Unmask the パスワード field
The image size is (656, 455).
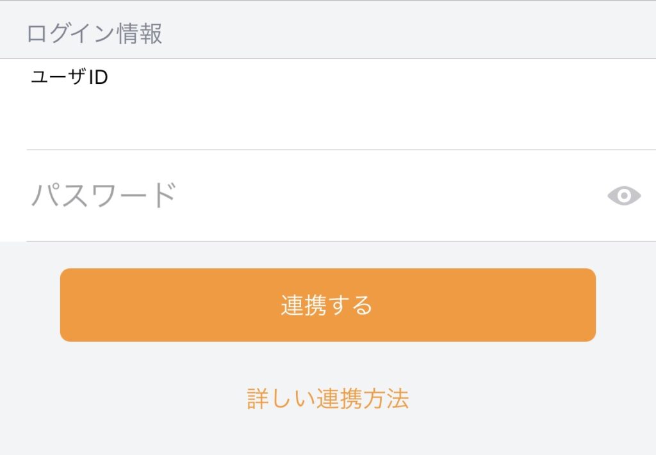point(623,196)
